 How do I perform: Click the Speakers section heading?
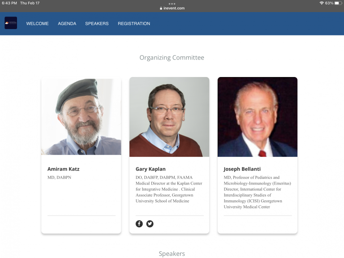pyautogui.click(x=172, y=254)
